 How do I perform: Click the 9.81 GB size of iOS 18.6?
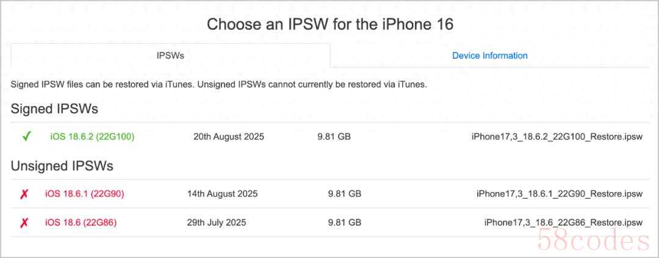pos(345,223)
